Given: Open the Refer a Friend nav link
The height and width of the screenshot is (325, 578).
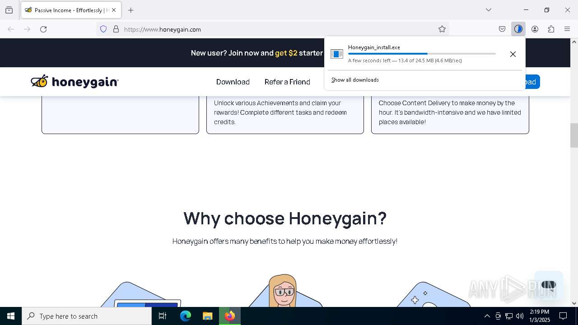Looking at the screenshot, I should (287, 82).
